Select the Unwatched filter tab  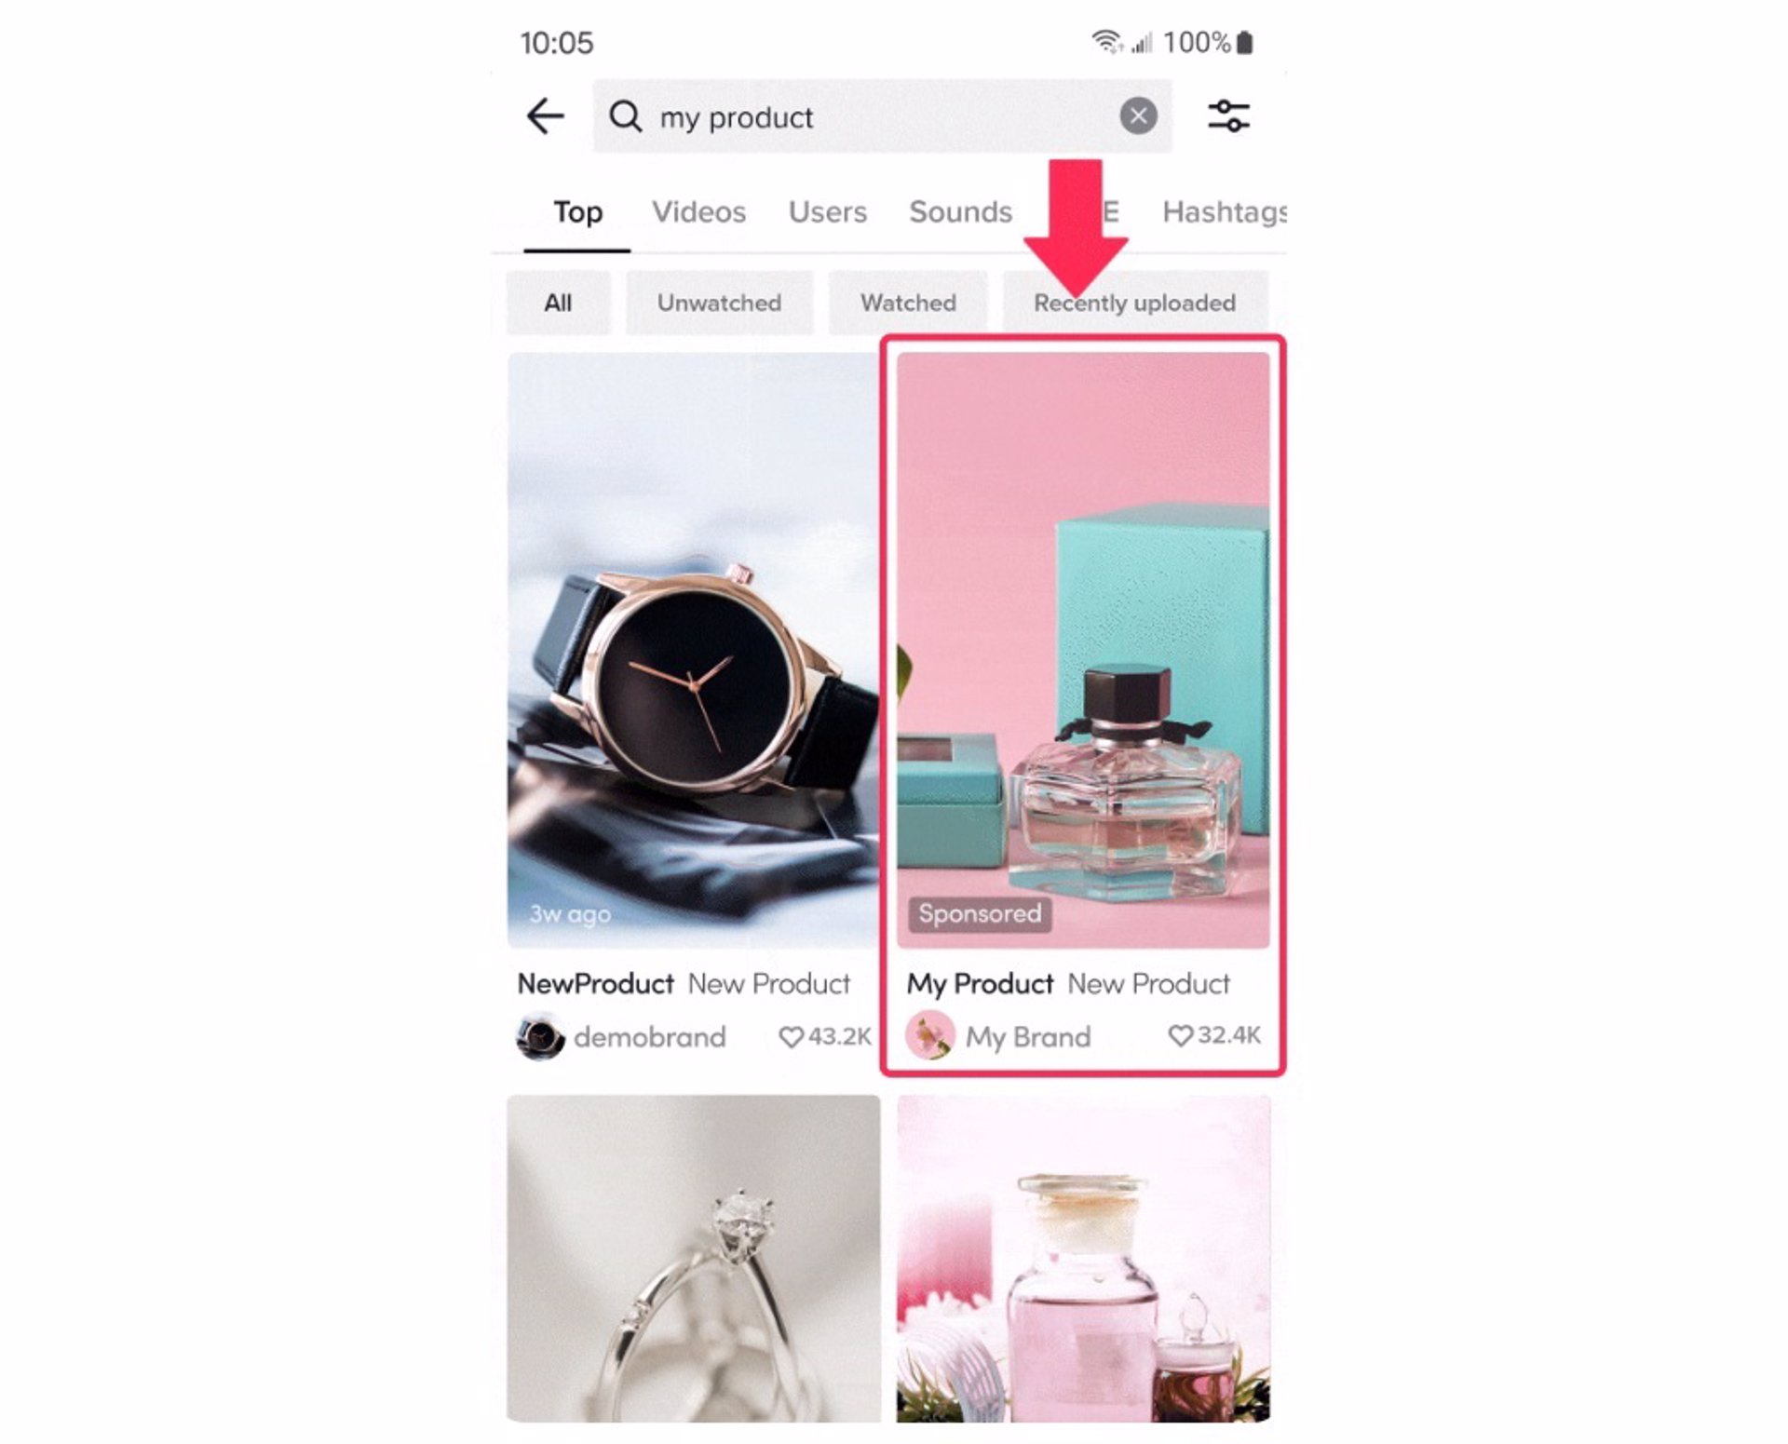716,302
